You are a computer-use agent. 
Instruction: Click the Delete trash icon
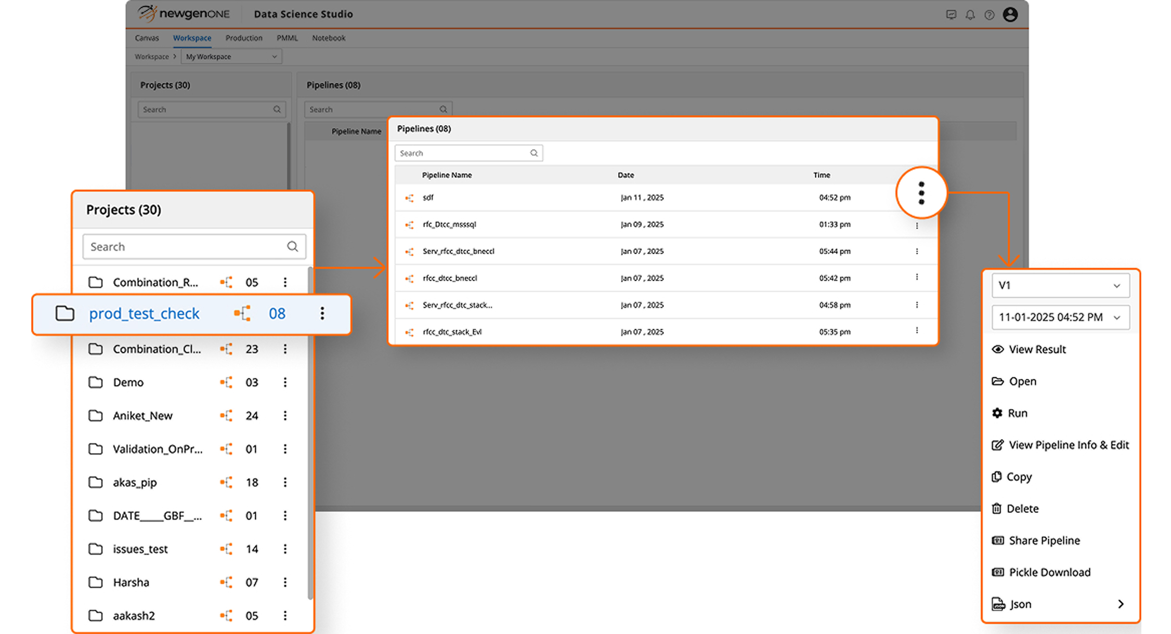coord(997,508)
